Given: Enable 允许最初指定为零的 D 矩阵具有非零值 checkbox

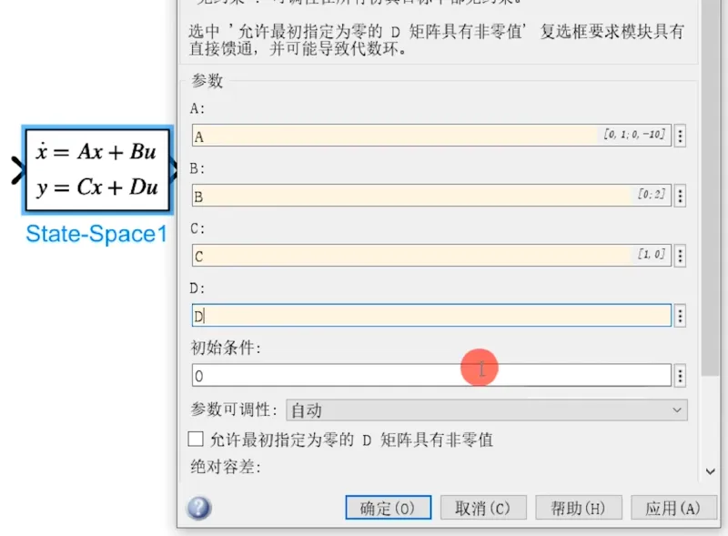Looking at the screenshot, I should 196,439.
